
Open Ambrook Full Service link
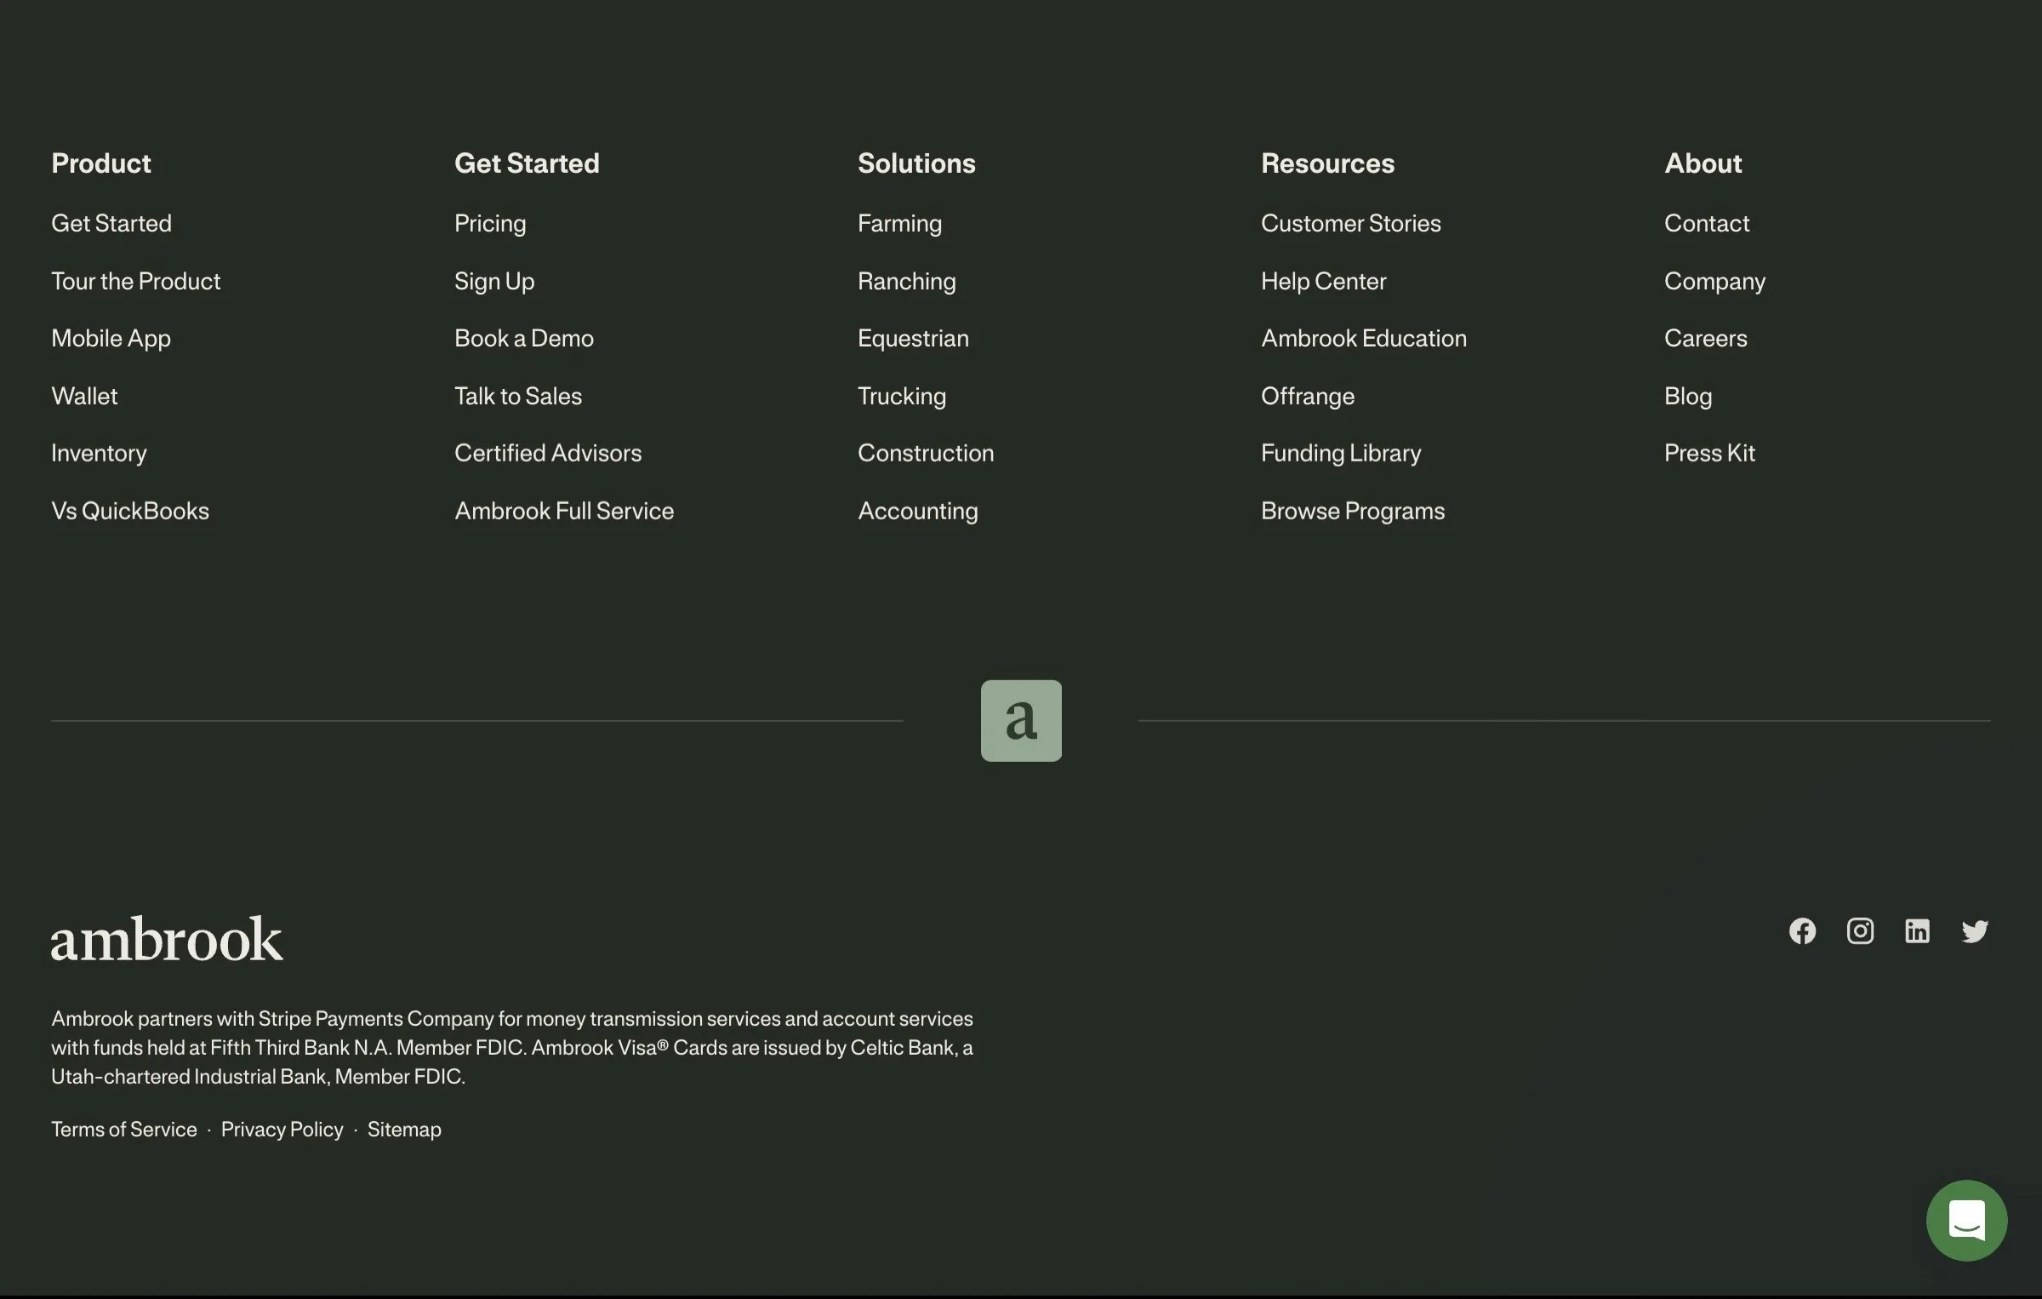click(x=564, y=511)
